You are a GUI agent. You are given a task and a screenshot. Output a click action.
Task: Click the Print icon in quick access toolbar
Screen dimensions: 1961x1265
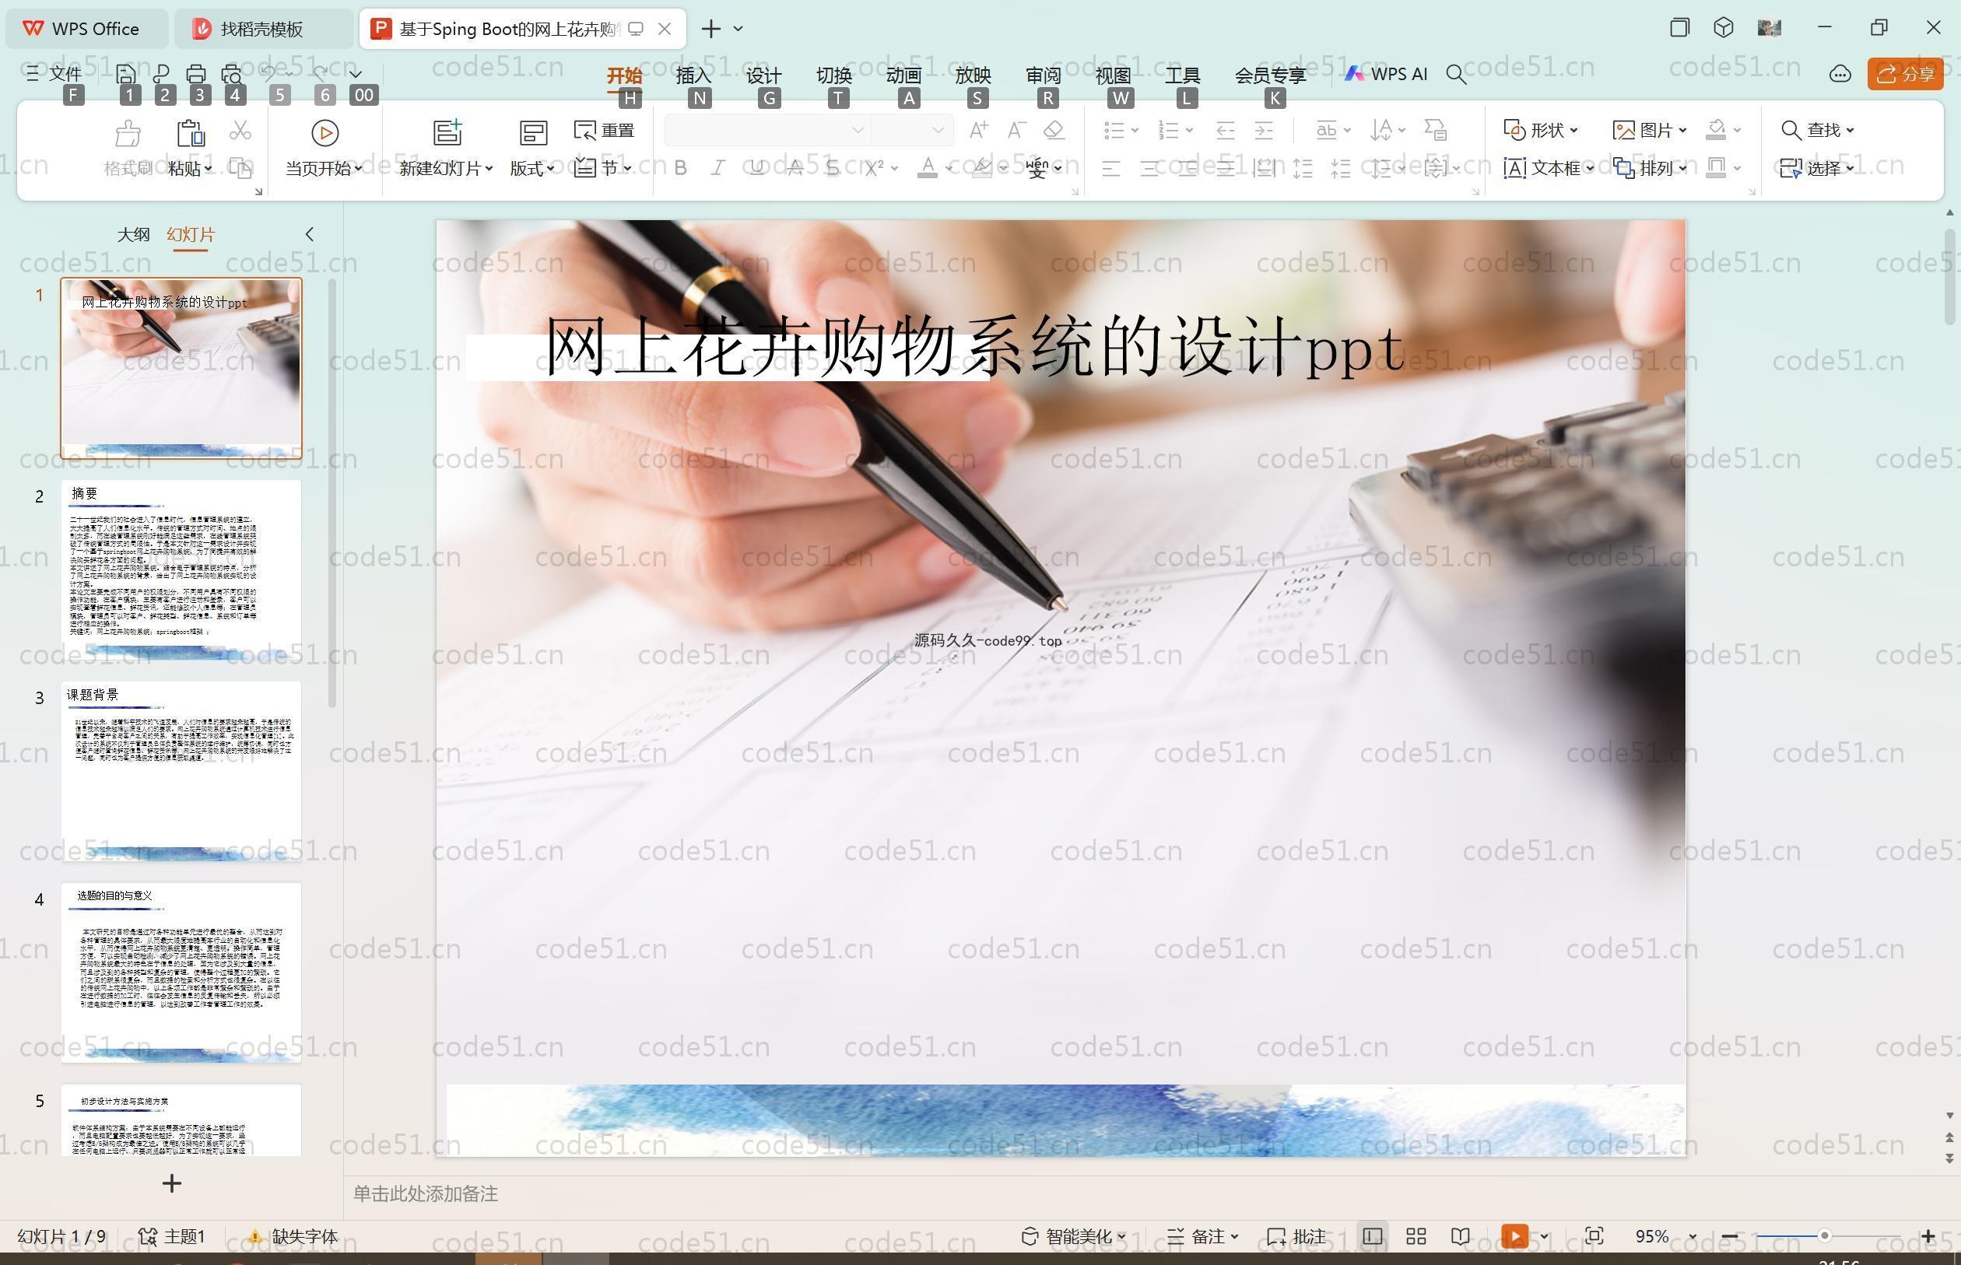pyautogui.click(x=195, y=74)
